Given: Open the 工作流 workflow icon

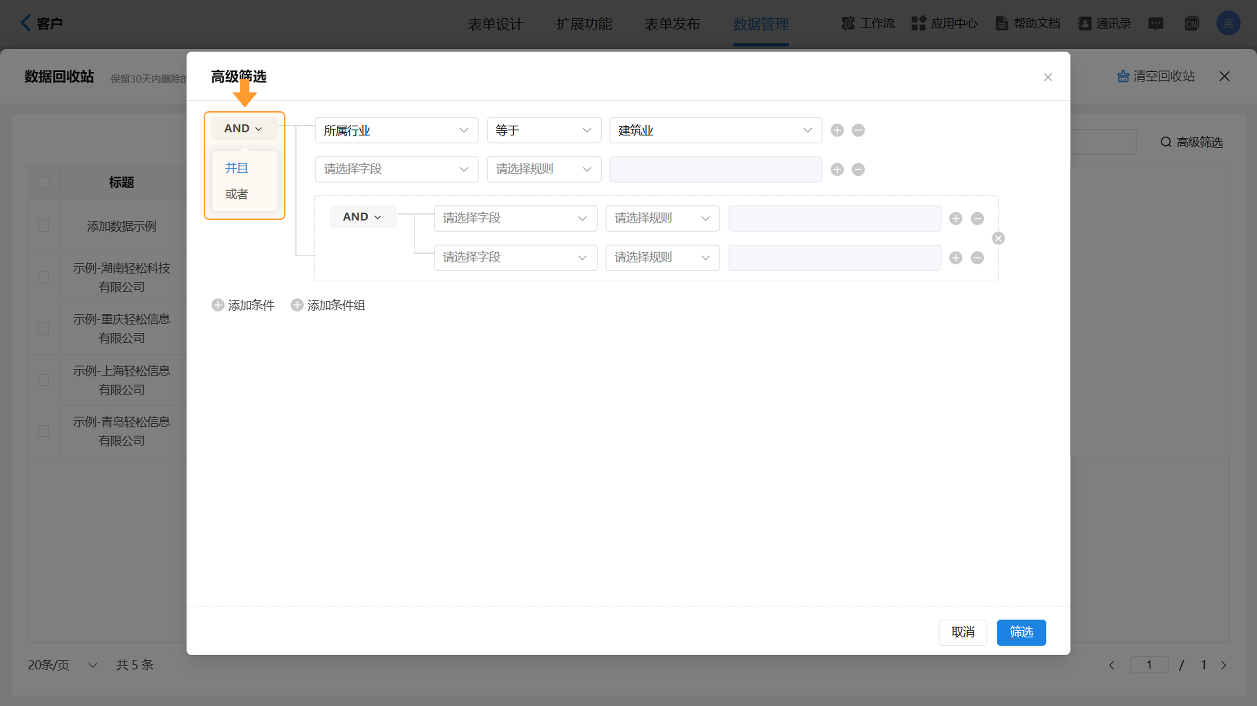Looking at the screenshot, I should pos(848,23).
